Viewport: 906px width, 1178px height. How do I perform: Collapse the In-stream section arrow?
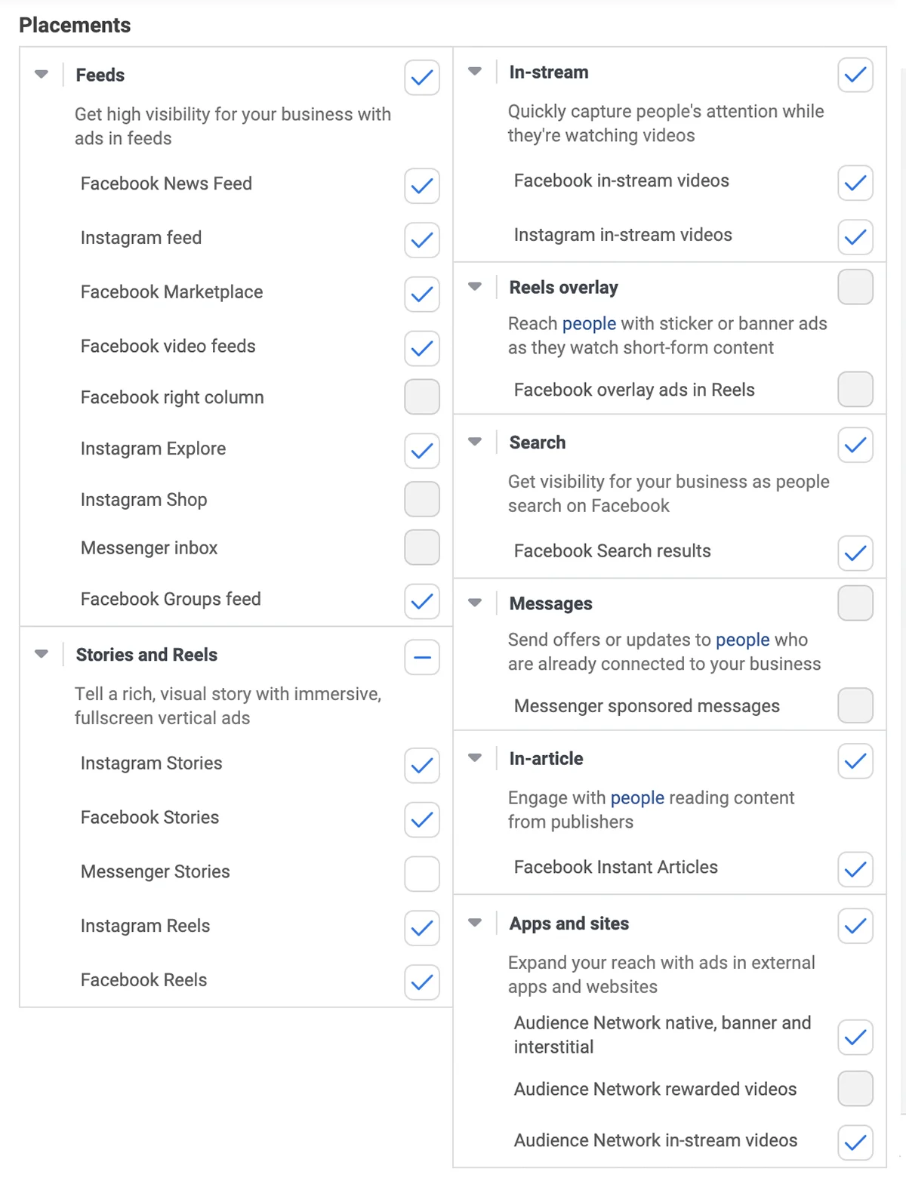point(475,72)
